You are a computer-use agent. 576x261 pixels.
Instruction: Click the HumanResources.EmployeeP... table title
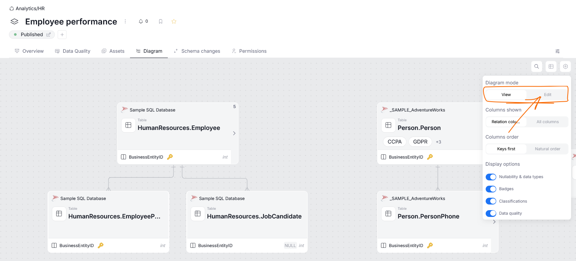(x=115, y=216)
